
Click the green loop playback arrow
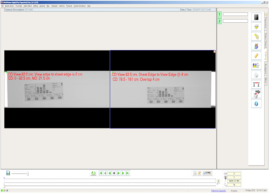point(93,173)
